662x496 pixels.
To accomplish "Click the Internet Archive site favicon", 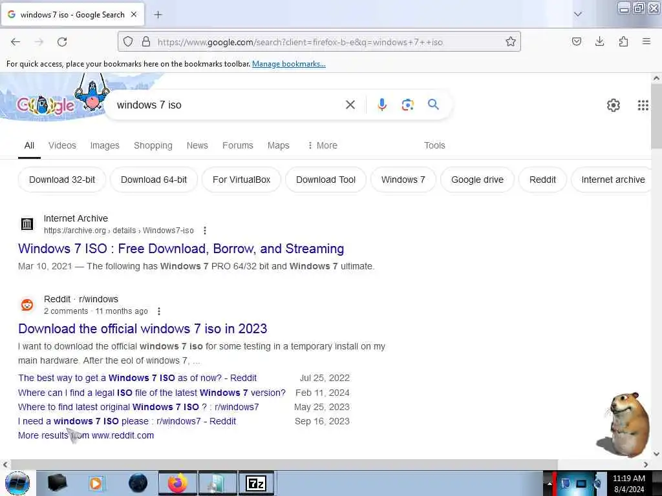I will tap(27, 224).
